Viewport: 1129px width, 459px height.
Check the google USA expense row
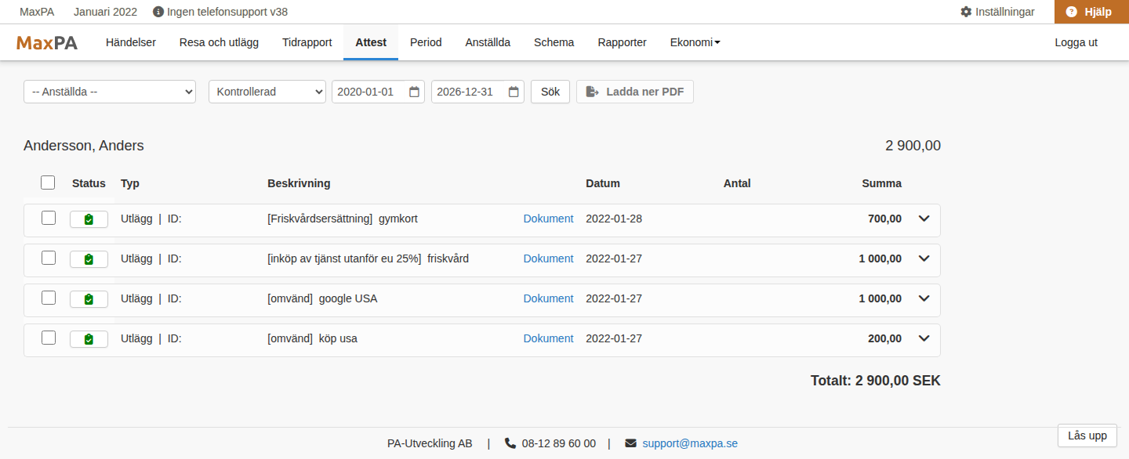[49, 298]
